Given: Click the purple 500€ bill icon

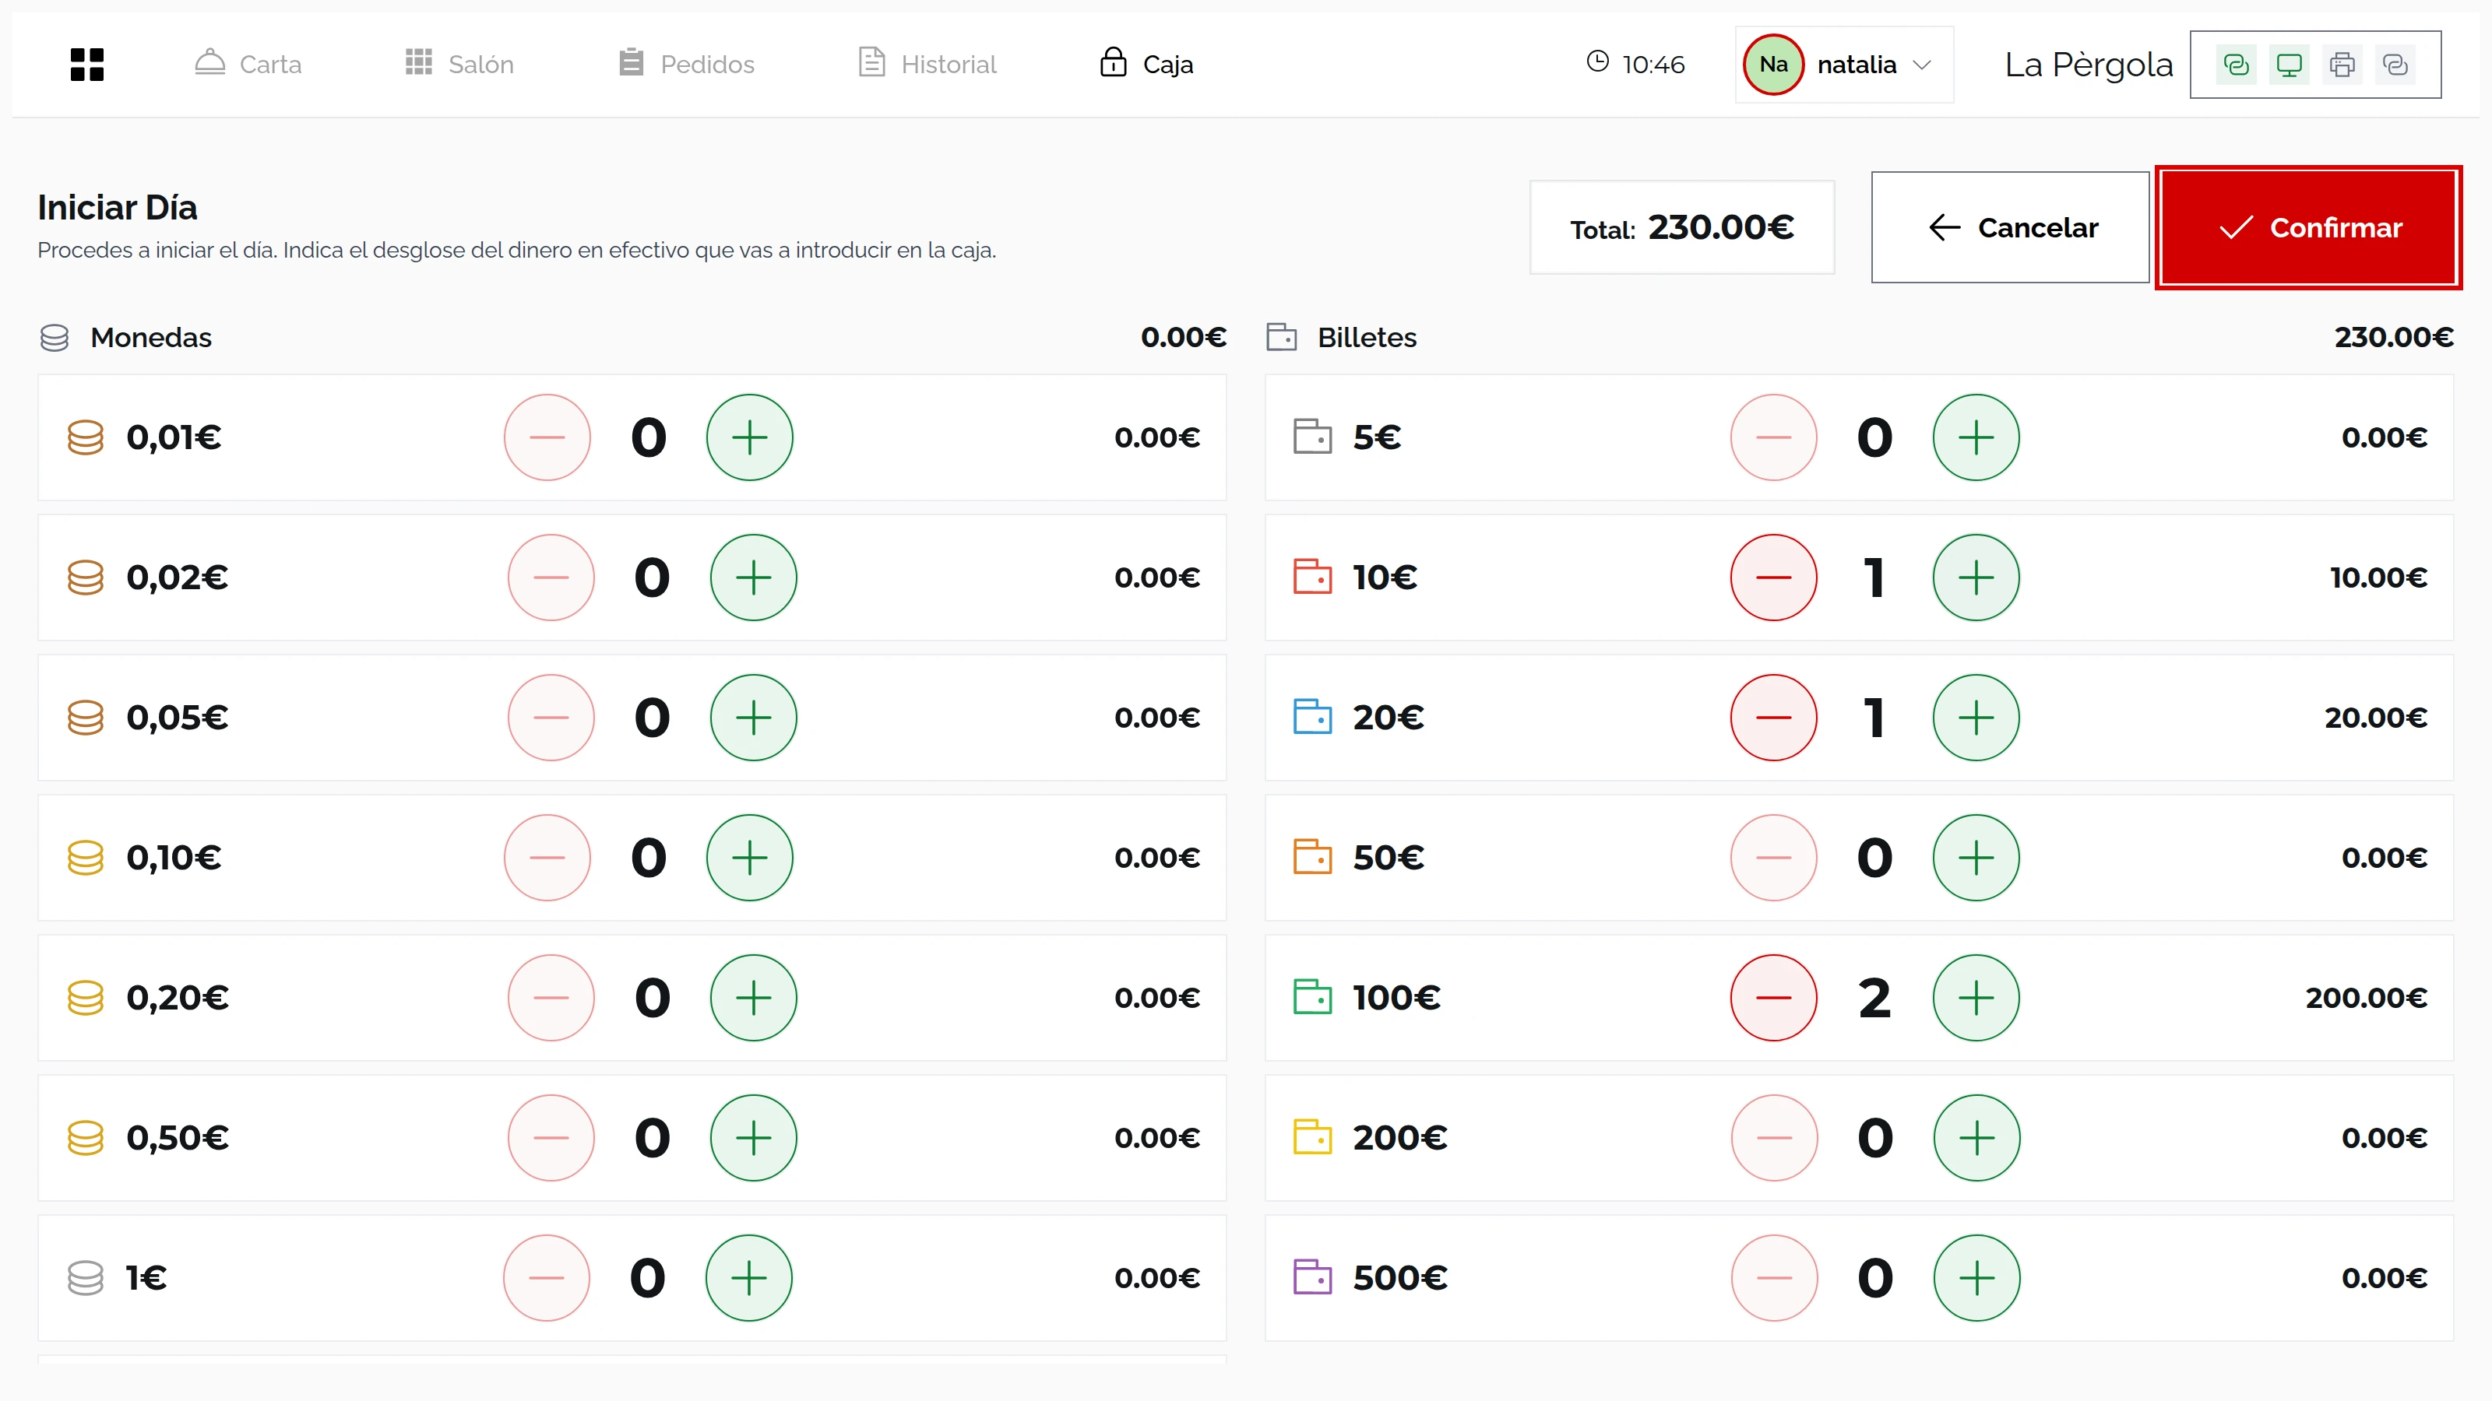Looking at the screenshot, I should pos(1313,1278).
